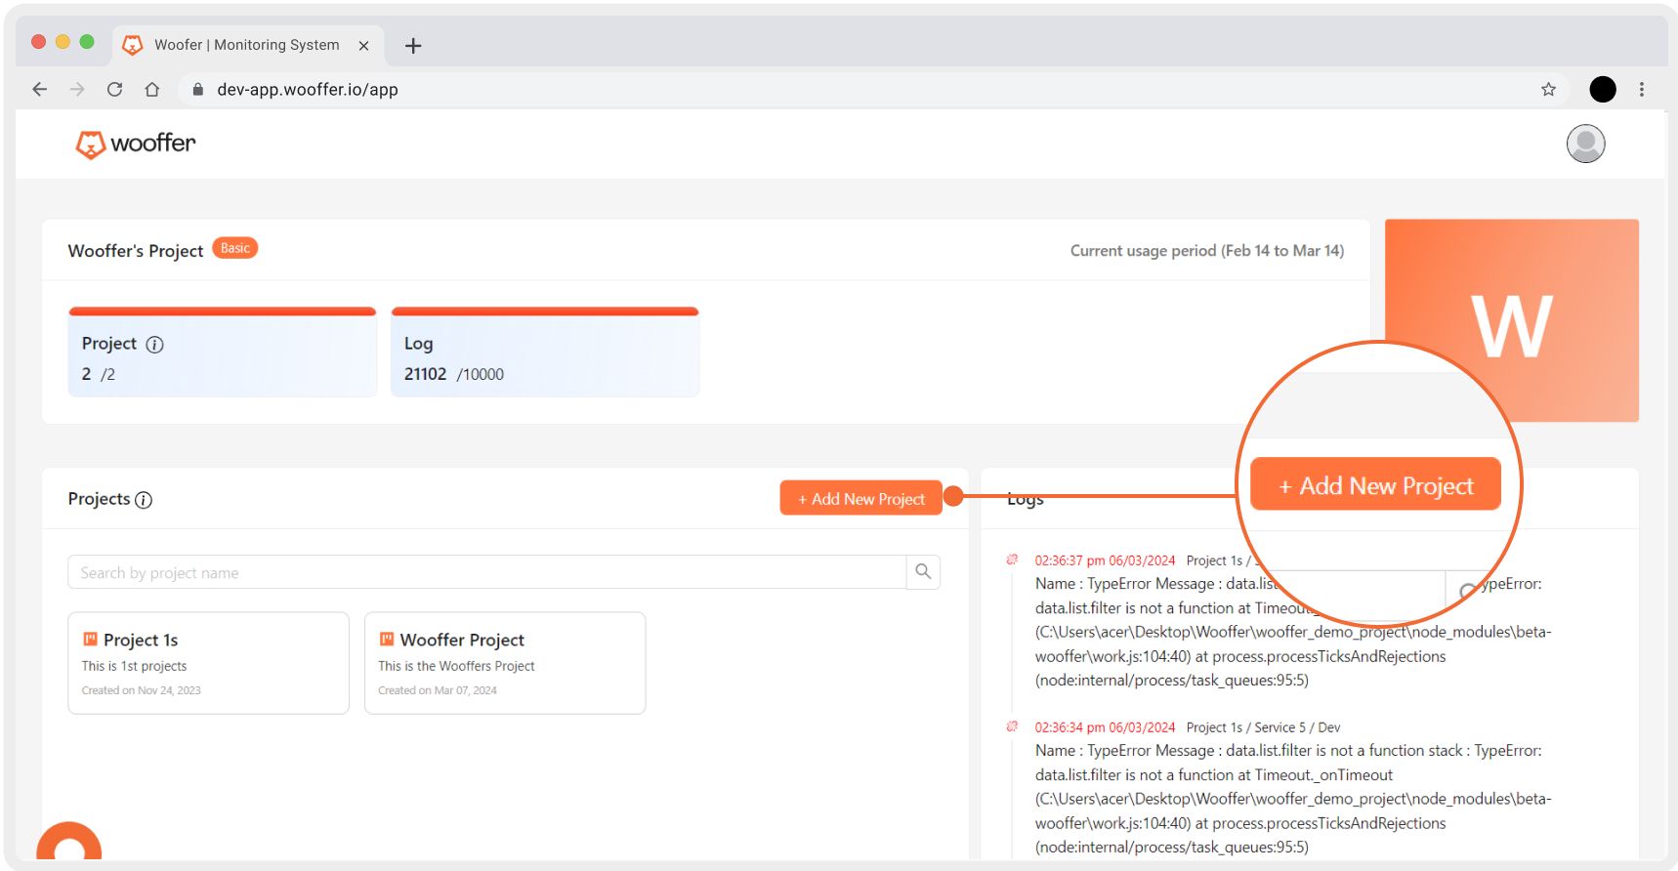Click the wooffer logo in the header
Image resolution: width=1678 pixels, height=871 pixels.
click(136, 144)
